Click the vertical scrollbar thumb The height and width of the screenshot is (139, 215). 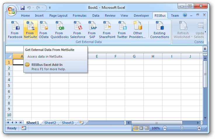205,74
